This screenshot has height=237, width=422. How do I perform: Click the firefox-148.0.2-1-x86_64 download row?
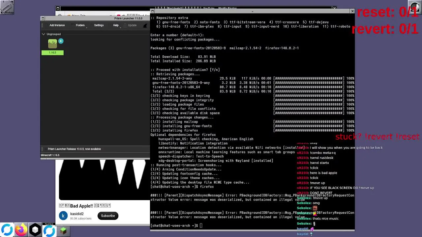(x=252, y=87)
